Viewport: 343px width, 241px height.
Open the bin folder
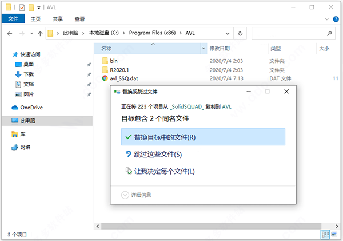[x=114, y=61]
